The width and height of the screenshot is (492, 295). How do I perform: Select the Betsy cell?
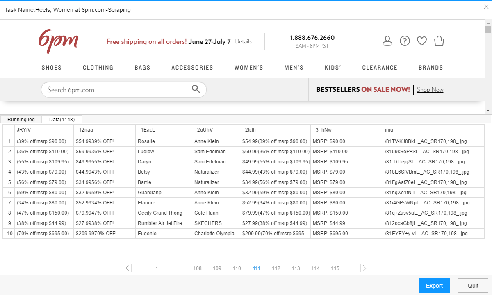164,172
